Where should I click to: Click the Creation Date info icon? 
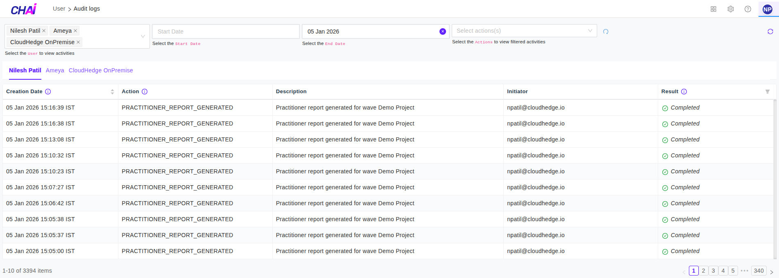point(48,92)
